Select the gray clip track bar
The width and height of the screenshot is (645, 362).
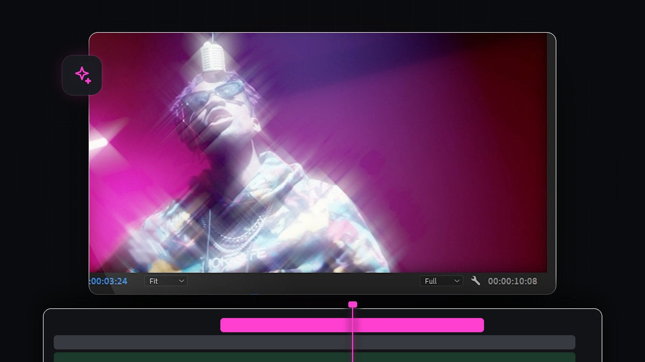pos(314,342)
